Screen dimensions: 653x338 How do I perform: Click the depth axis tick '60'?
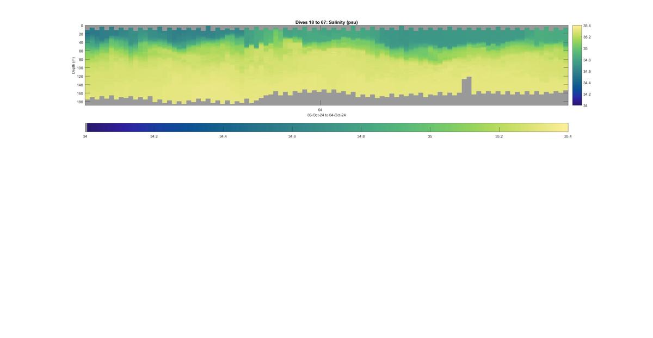[81, 51]
